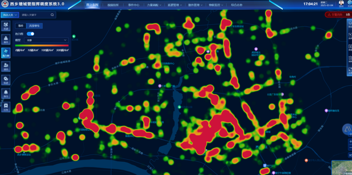Click the trash clear tool in right panel
Image resolution: width=352 pixels, height=175 pixels.
(x=350, y=59)
